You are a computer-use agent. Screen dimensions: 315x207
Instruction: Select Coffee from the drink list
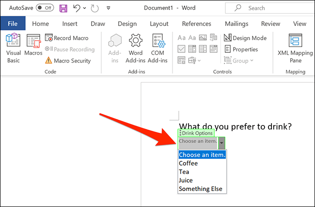coord(189,163)
